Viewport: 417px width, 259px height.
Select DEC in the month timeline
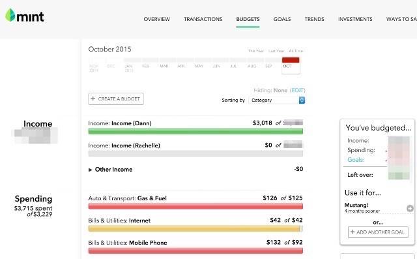tap(111, 66)
